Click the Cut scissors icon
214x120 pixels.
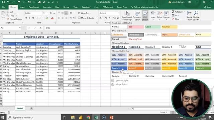[8, 12]
